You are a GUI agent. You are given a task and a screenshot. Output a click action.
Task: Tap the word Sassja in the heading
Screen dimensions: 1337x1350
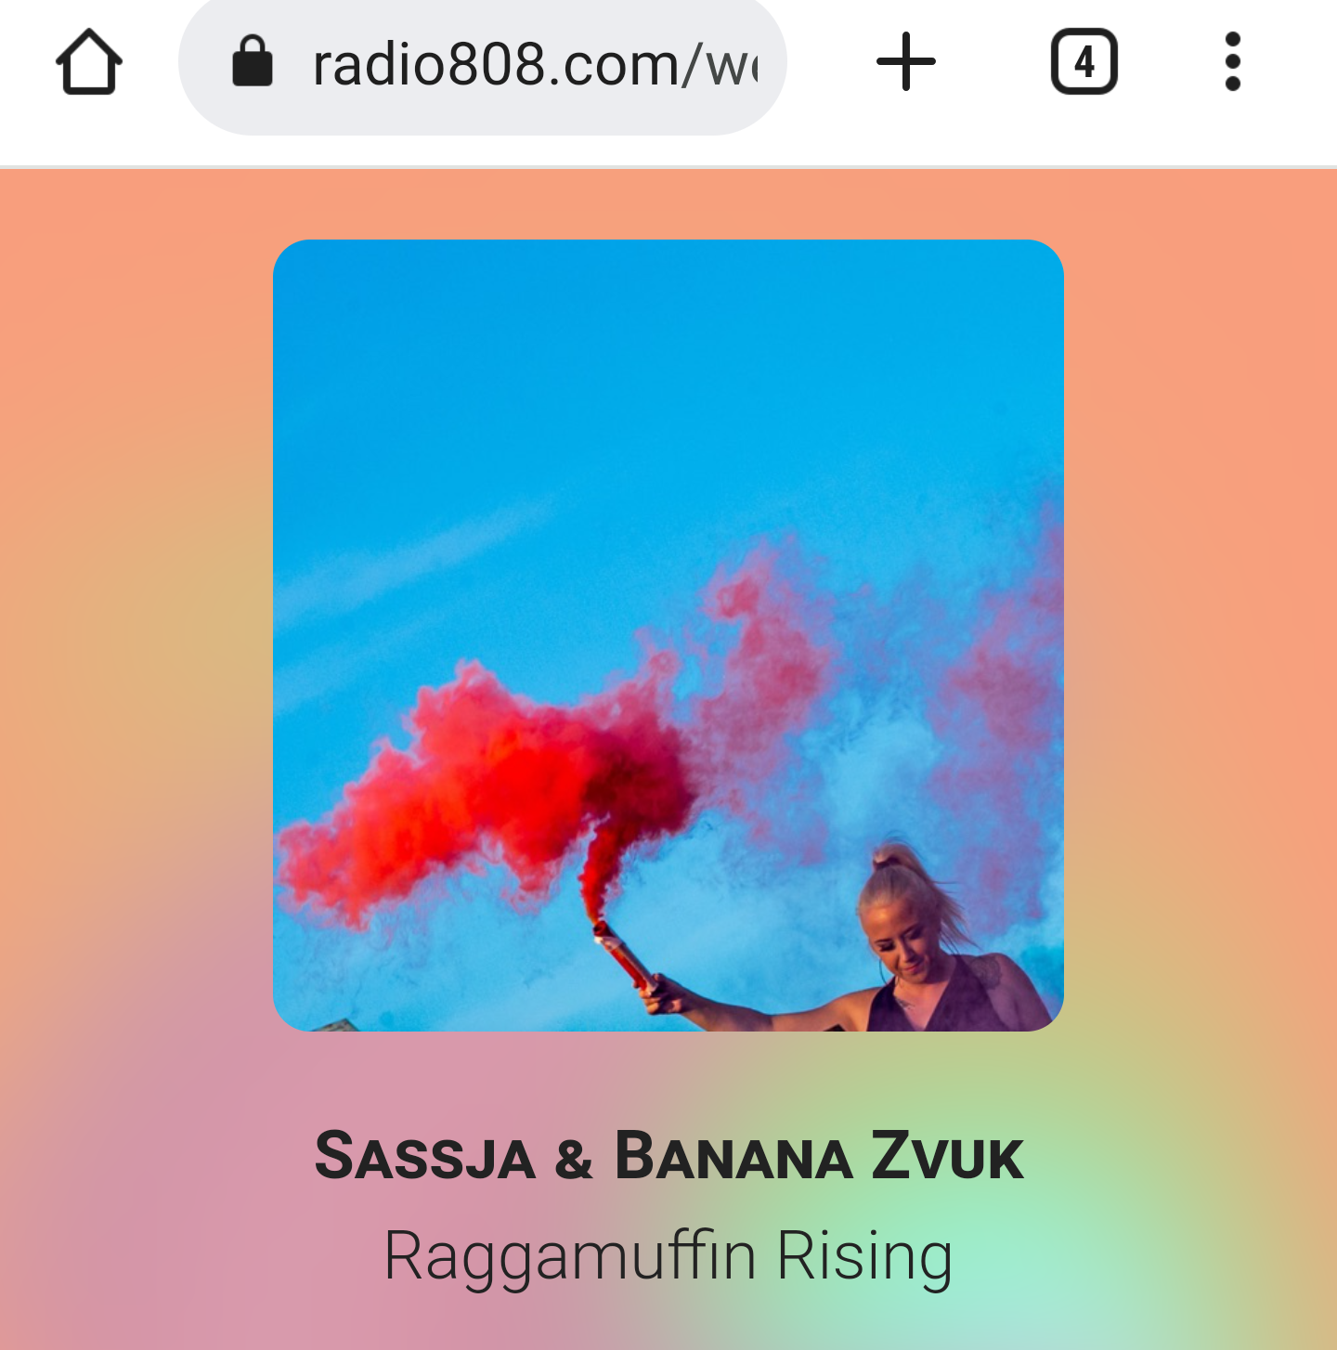425,1156
